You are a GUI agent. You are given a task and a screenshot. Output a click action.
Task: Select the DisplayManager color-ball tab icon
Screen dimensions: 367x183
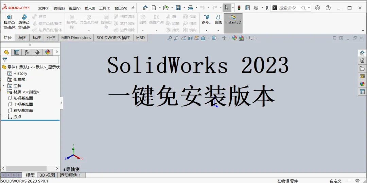point(48,52)
